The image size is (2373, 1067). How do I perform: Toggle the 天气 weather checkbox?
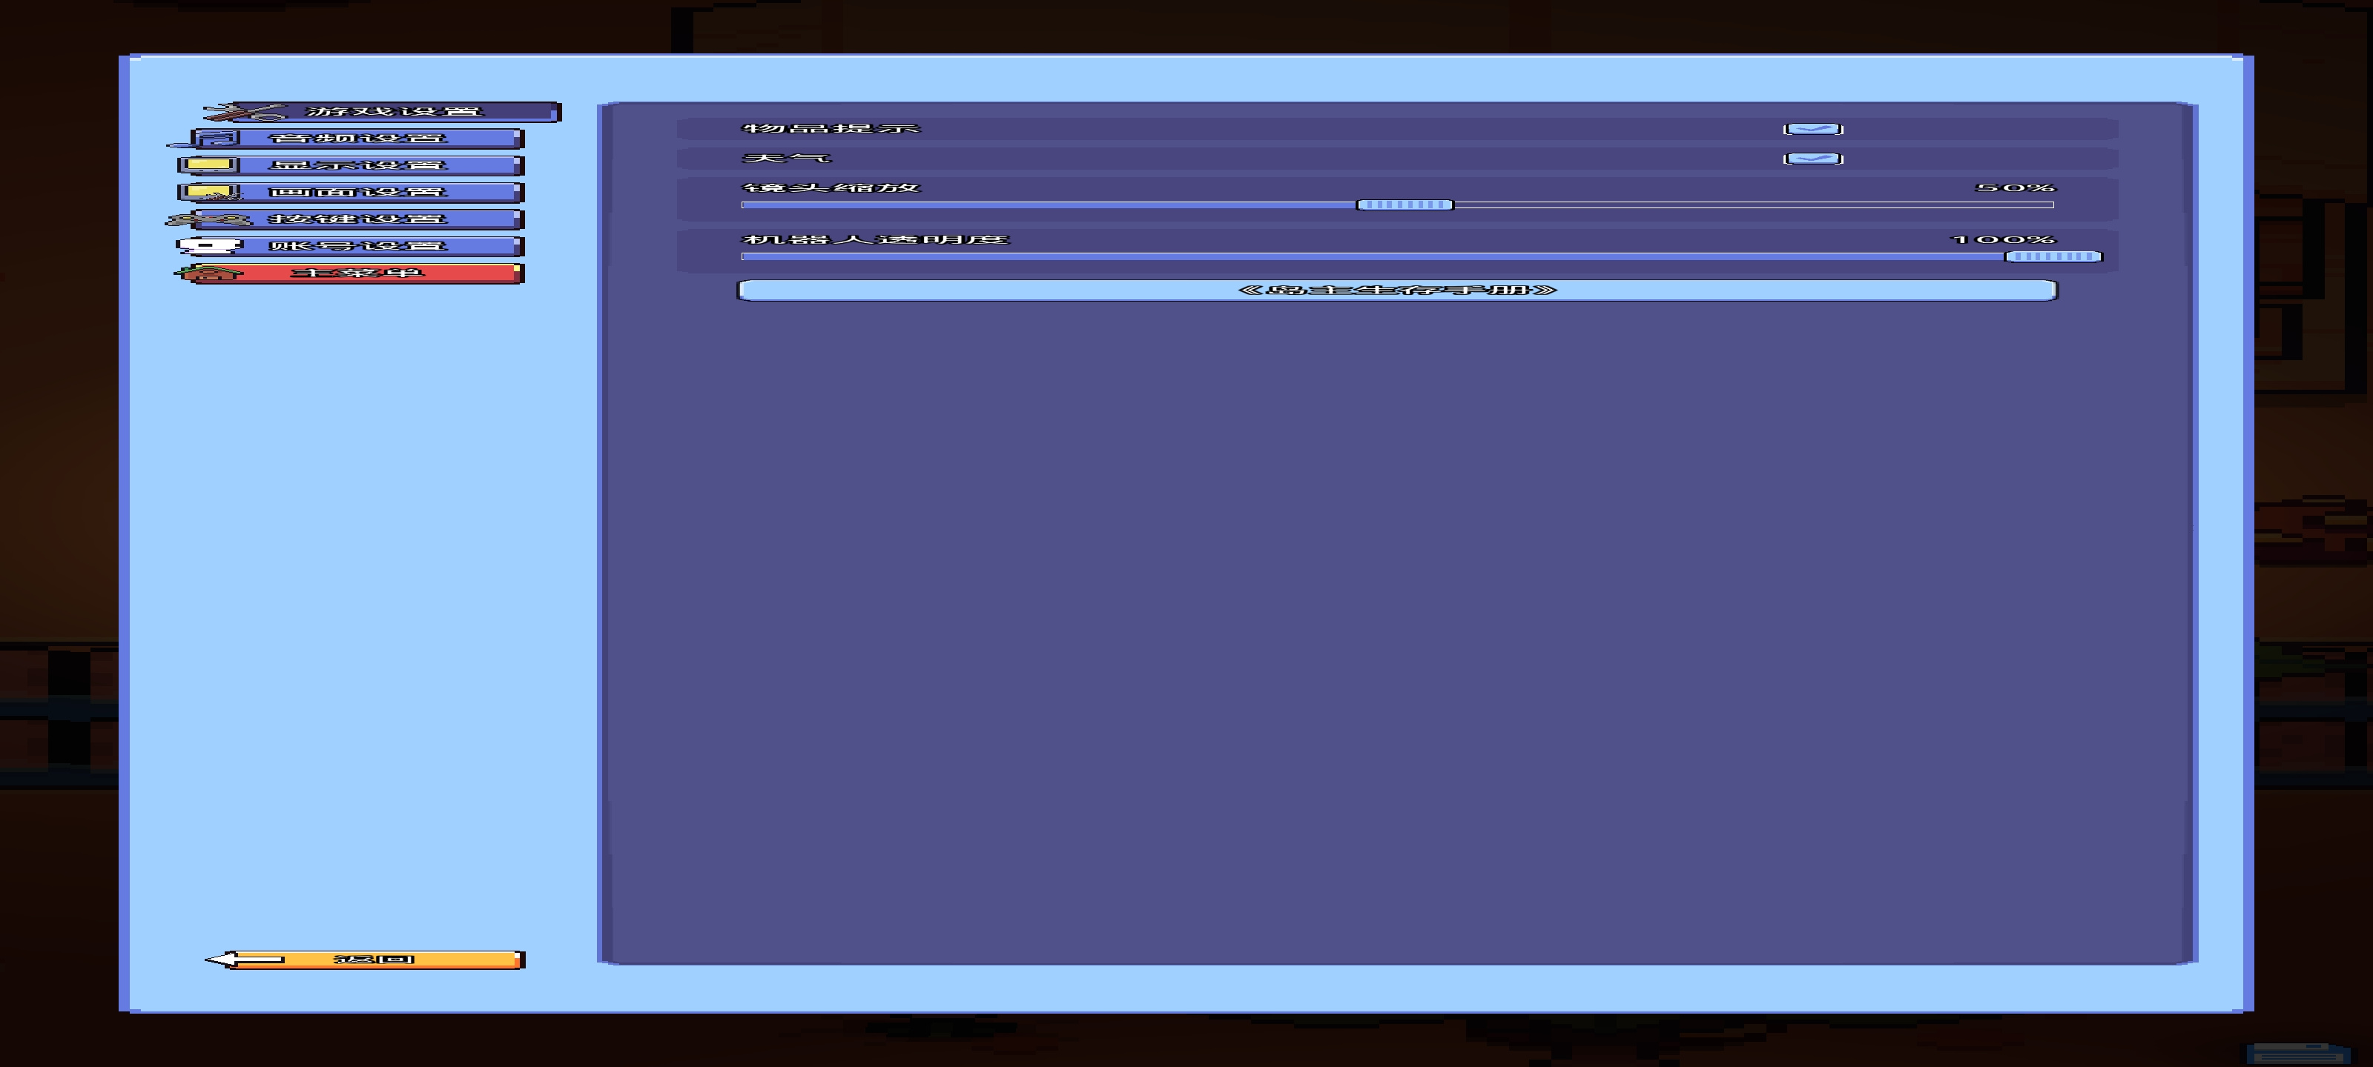1813,159
